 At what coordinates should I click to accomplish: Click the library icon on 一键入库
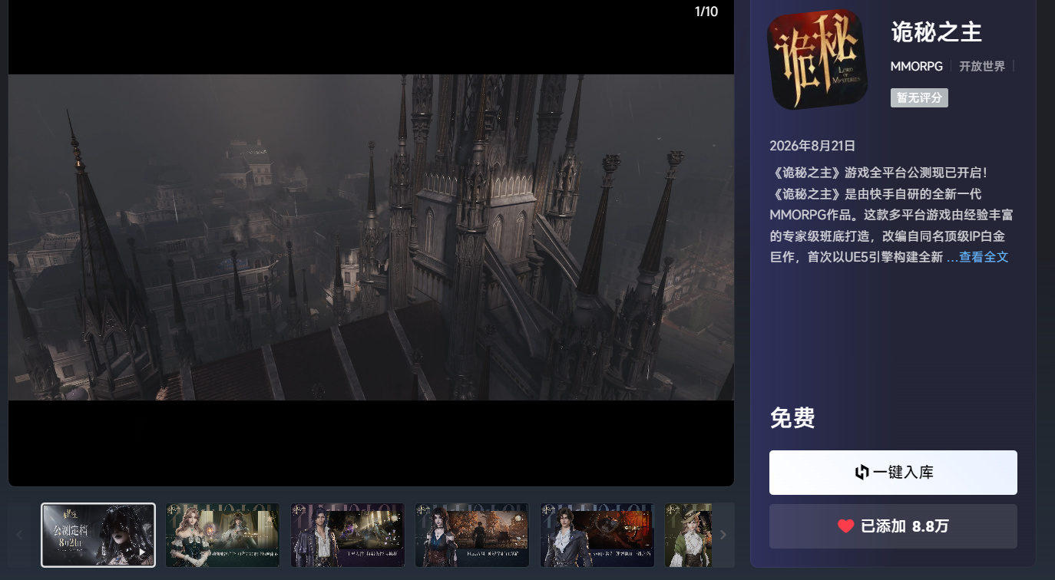click(862, 473)
